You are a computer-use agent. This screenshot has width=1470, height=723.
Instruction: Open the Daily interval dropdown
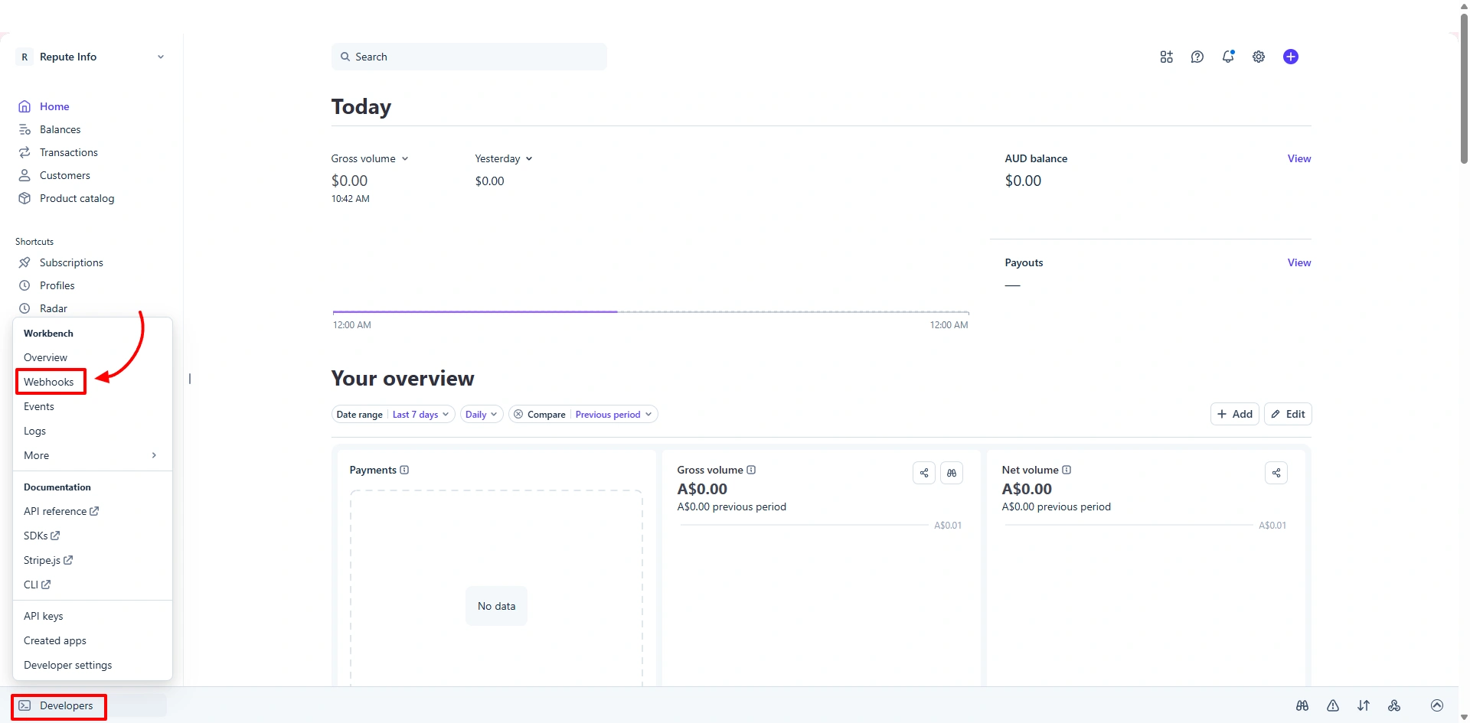click(x=481, y=414)
